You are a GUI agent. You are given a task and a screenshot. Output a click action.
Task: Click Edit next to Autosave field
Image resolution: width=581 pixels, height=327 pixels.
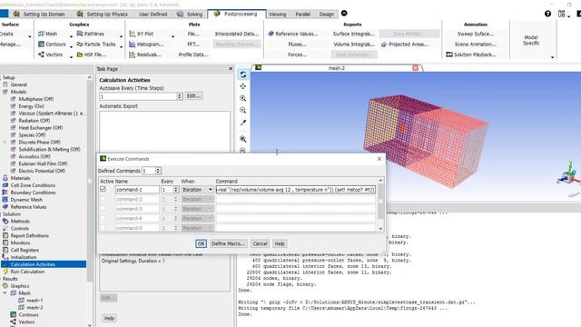click(x=193, y=96)
